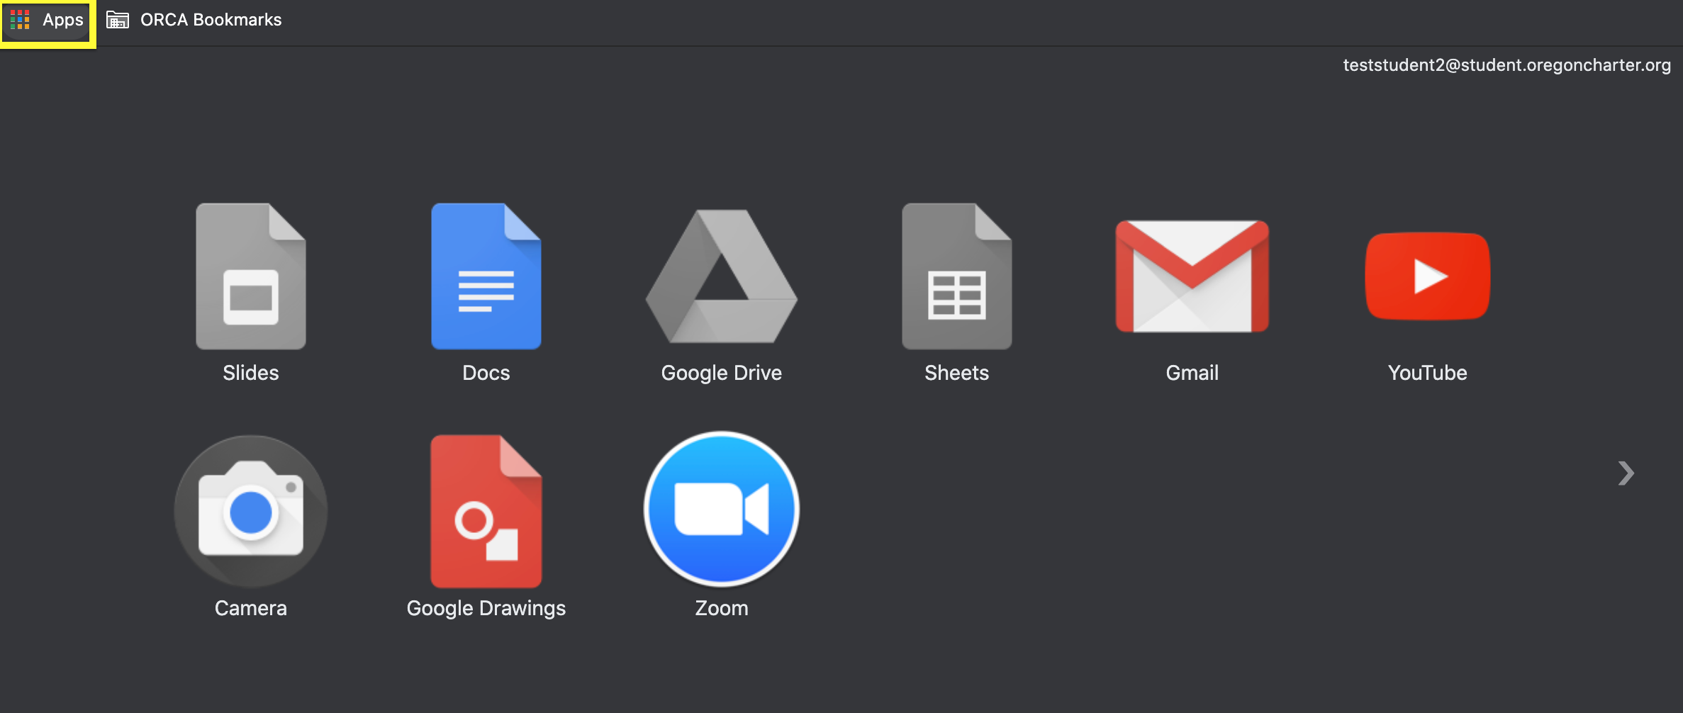
Task: Open the ORCA Bookmarks folder
Action: tap(194, 20)
